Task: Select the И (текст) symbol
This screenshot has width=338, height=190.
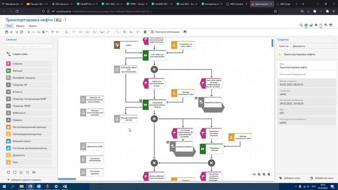Action: pos(29,92)
